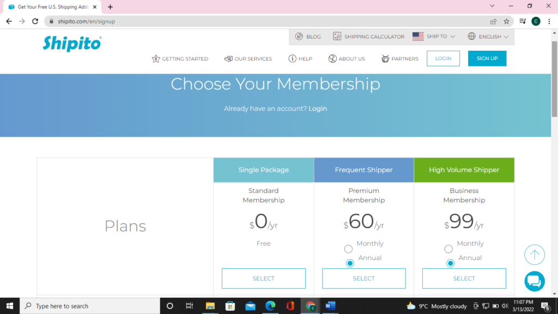The image size is (558, 314).
Task: Bookmark this page with the star
Action: click(506, 21)
